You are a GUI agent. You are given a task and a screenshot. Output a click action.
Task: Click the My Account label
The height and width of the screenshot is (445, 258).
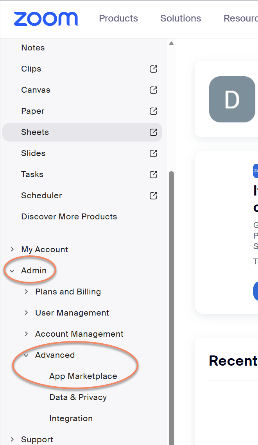point(45,249)
